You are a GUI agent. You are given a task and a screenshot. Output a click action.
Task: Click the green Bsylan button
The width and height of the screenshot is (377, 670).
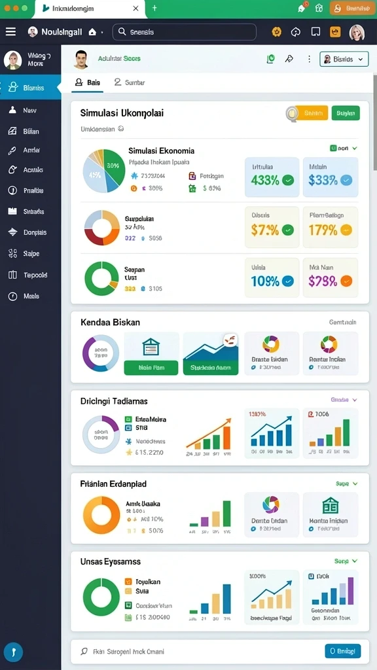pos(346,113)
